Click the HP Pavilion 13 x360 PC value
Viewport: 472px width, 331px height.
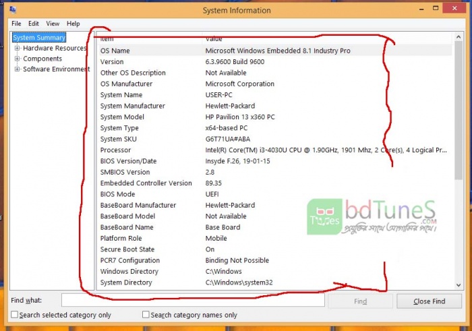tap(240, 117)
